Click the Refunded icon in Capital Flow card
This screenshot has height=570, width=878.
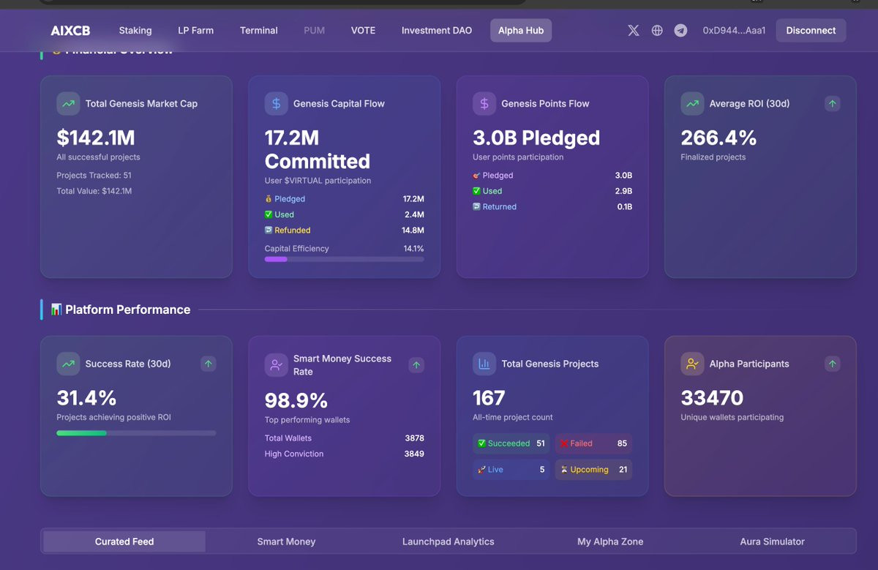pyautogui.click(x=269, y=230)
